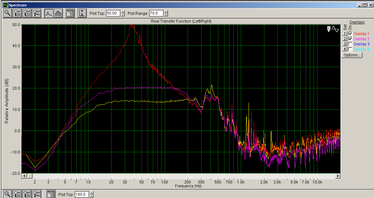
Task: Click the magenta Overlay 2 label
Action: [361, 39]
